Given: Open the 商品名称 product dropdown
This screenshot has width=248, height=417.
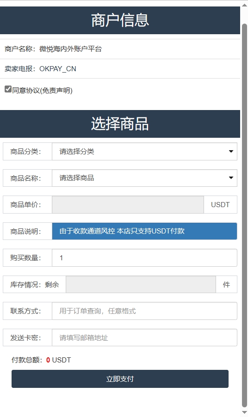Looking at the screenshot, I should [x=144, y=178].
